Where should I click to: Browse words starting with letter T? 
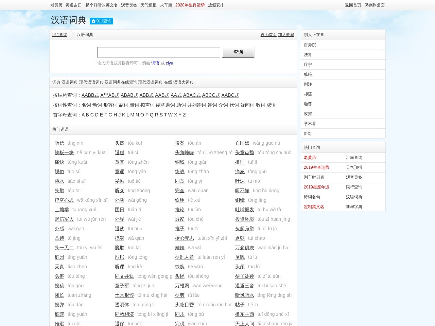[166, 115]
